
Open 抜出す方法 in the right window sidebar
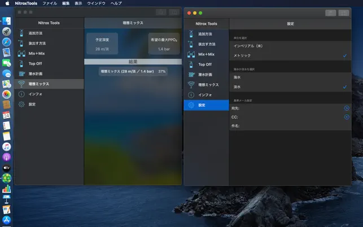click(206, 44)
